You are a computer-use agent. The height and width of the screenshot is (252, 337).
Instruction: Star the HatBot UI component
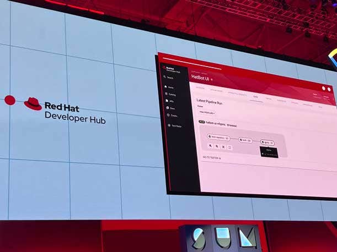click(x=212, y=79)
